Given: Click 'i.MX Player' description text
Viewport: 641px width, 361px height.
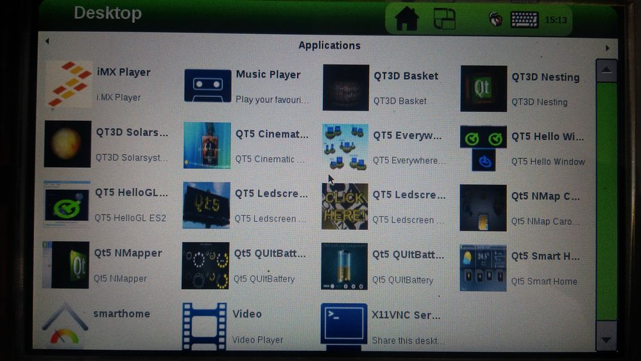Looking at the screenshot, I should click(x=119, y=98).
